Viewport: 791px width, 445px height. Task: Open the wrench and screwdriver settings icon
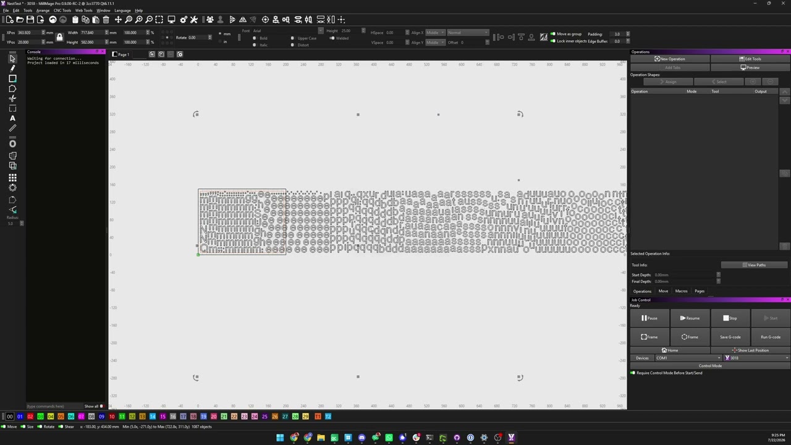(193, 20)
